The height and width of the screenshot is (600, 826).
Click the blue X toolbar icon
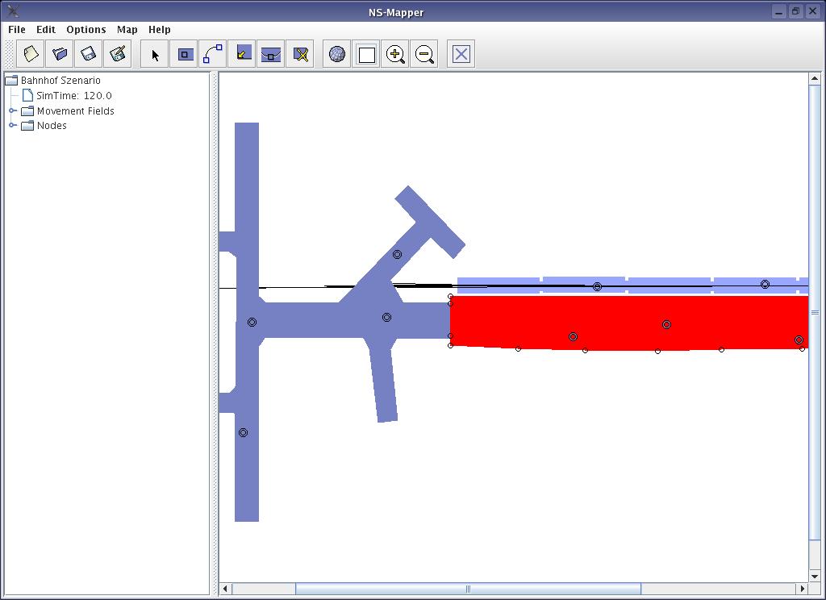point(461,54)
